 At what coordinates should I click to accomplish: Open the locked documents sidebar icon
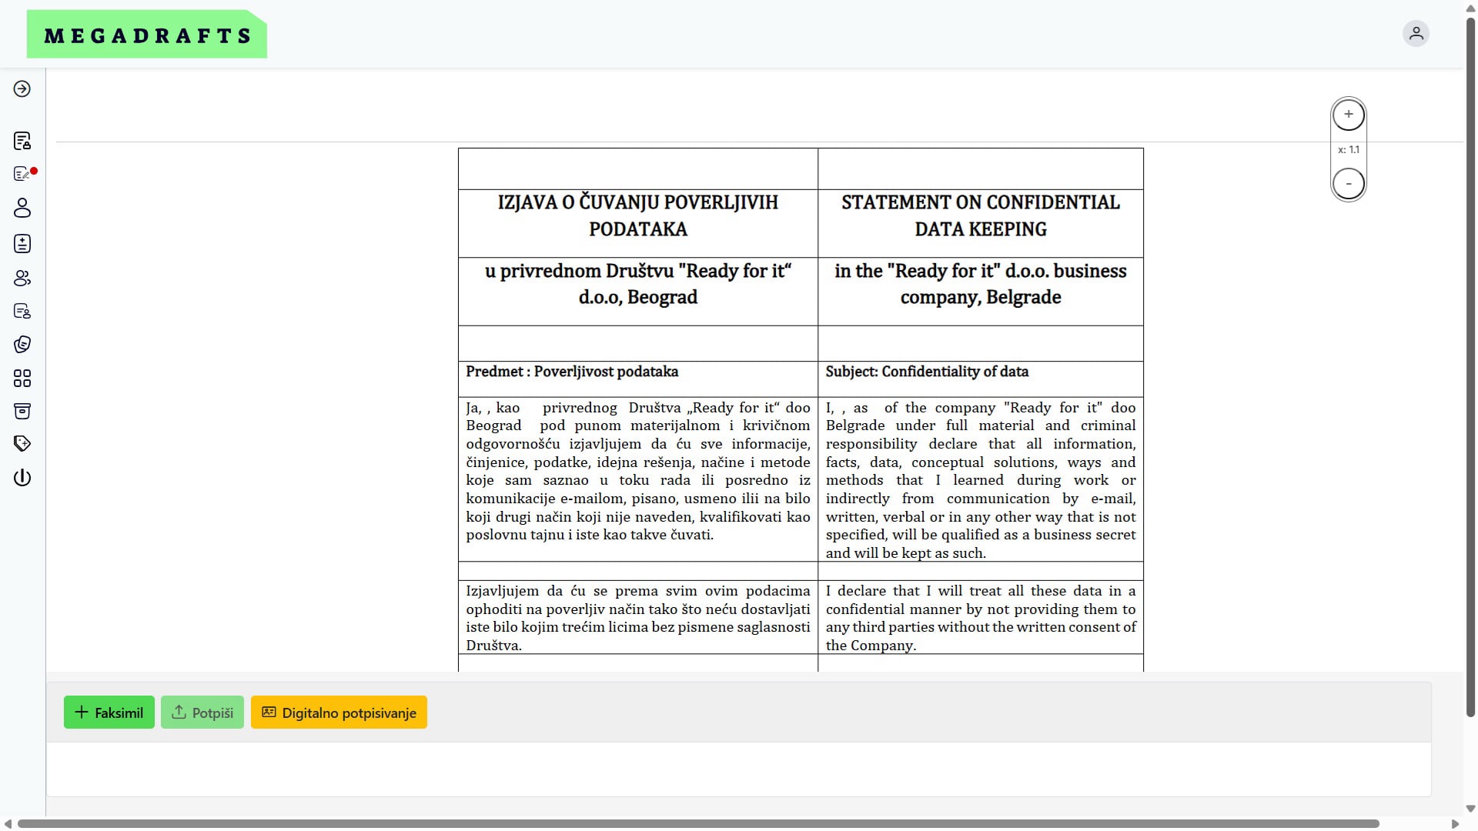coord(22,141)
